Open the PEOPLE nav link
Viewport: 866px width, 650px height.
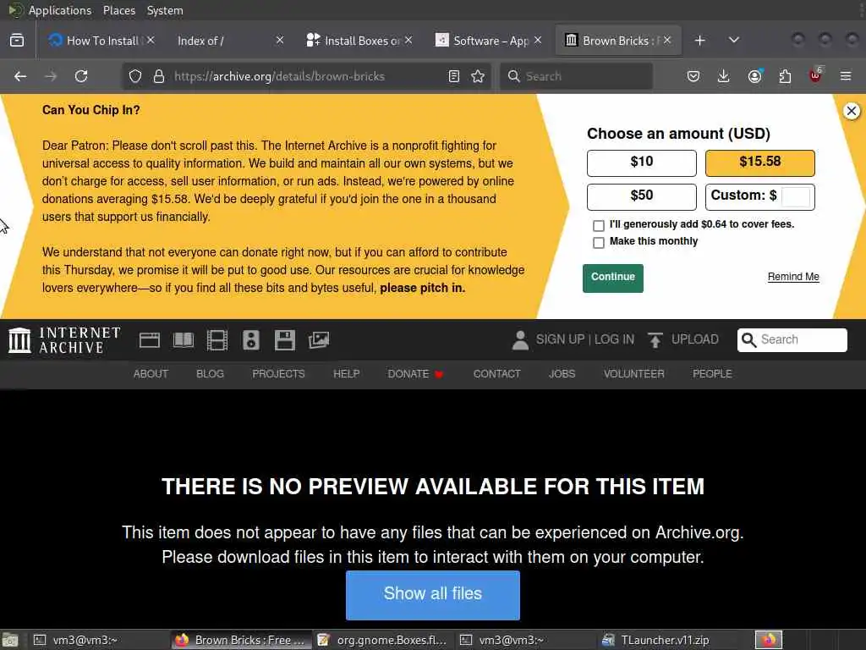click(x=712, y=374)
